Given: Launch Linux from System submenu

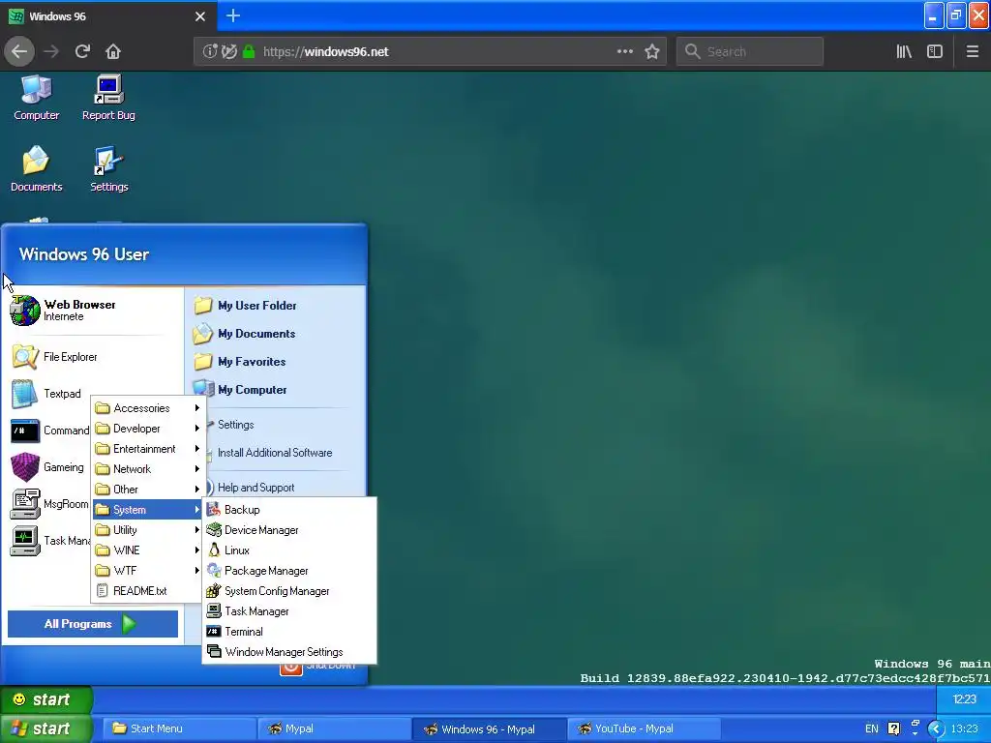Looking at the screenshot, I should click(288, 550).
